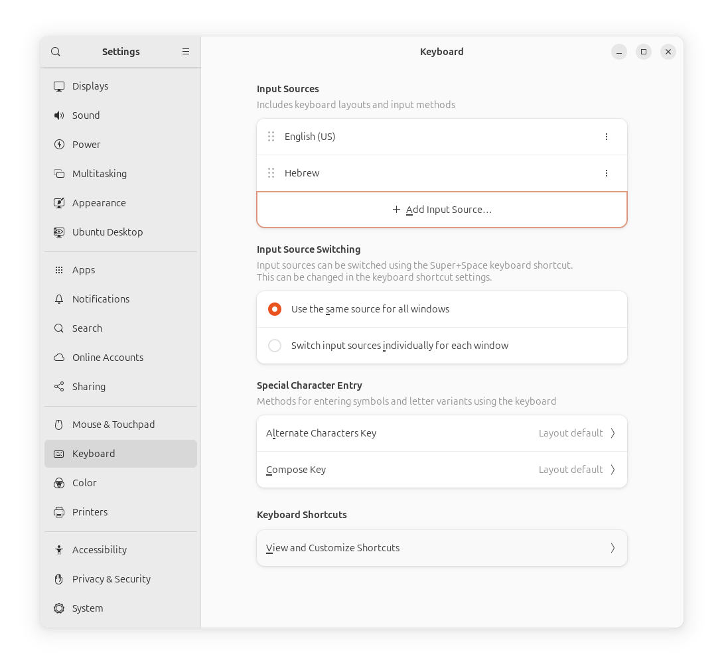Open the Sharing settings label
The height and width of the screenshot is (672, 724).
89,387
